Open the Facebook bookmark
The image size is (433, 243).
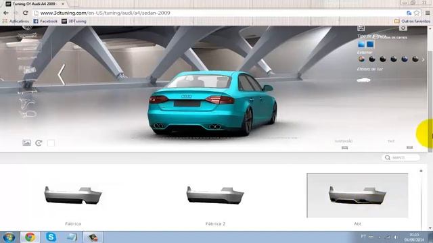[x=45, y=21]
